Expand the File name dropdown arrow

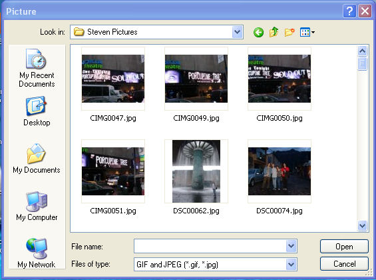[x=291, y=245]
